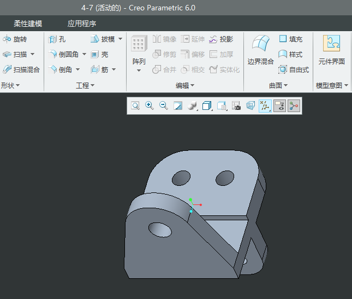Click the 阵列 (Pattern) tool
This screenshot has width=352, height=299.
point(139,50)
